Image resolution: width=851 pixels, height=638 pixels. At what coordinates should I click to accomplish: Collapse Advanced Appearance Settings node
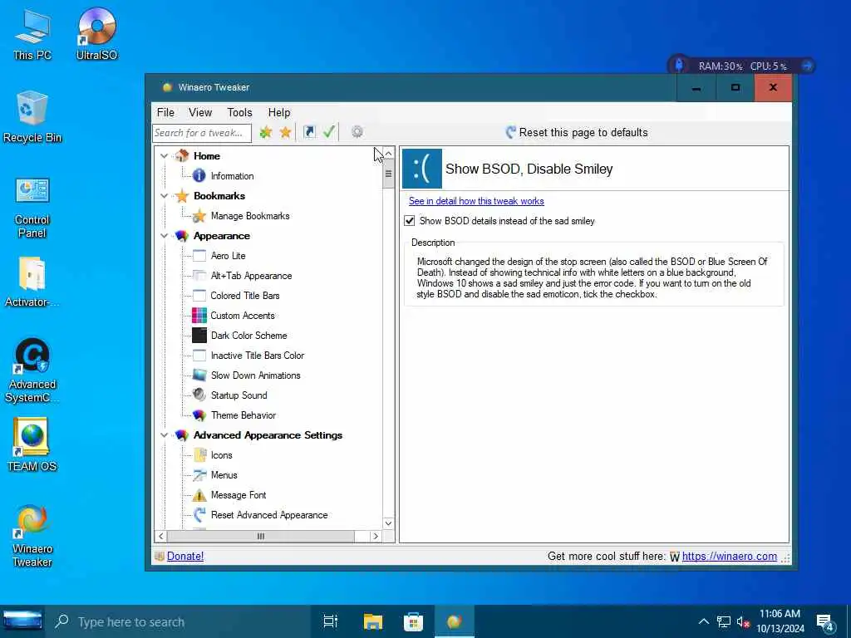164,435
